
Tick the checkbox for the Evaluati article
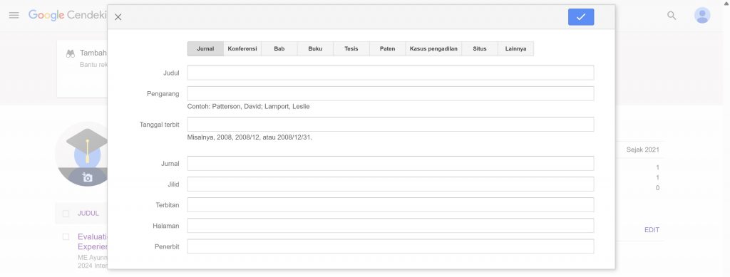[66, 236]
